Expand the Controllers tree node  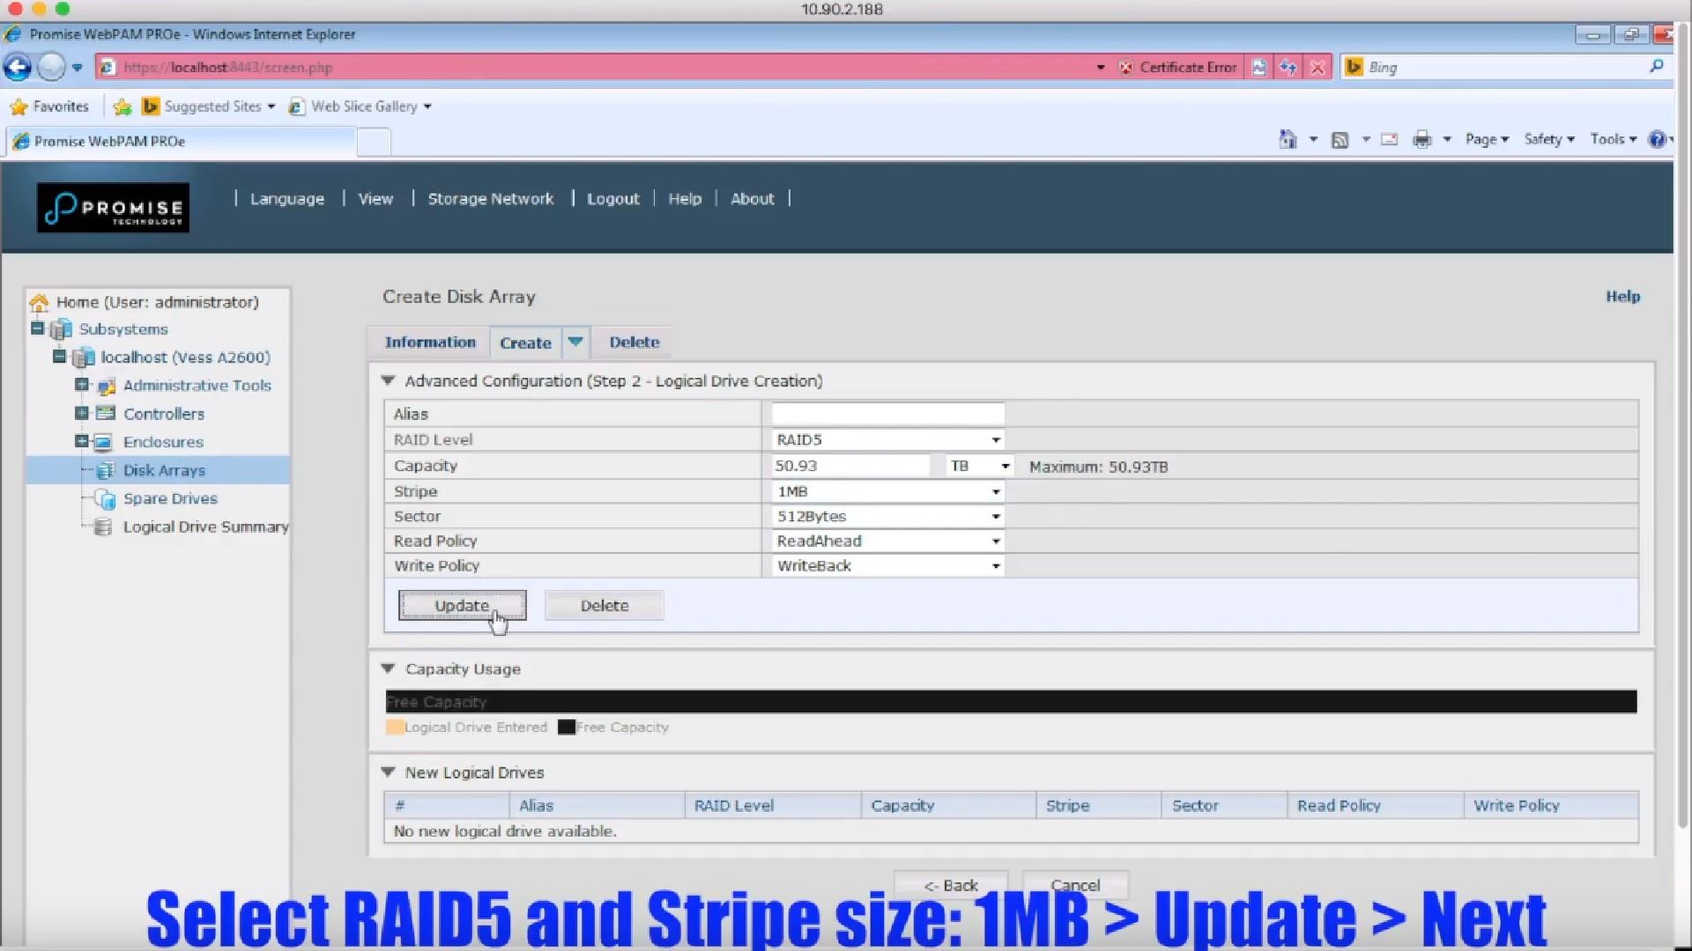(82, 413)
